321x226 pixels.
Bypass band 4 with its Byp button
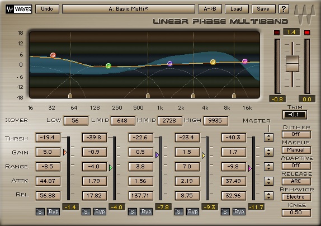pyautogui.click(x=193, y=211)
